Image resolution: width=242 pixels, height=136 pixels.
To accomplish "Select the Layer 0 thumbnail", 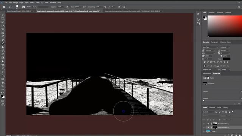I will click(x=208, y=131).
